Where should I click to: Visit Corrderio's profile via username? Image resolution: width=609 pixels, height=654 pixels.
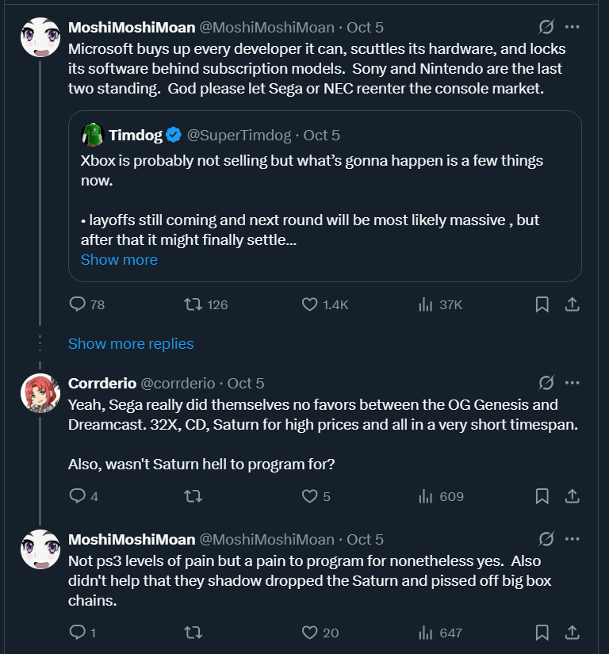[x=178, y=383]
